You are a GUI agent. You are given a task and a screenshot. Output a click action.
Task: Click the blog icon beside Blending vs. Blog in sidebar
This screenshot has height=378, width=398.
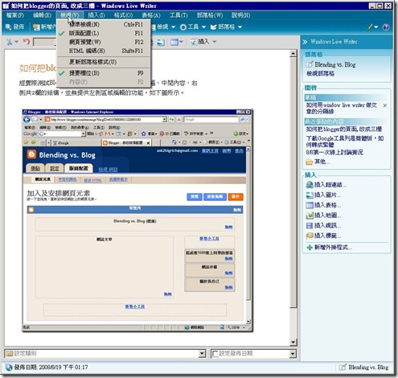pos(310,64)
